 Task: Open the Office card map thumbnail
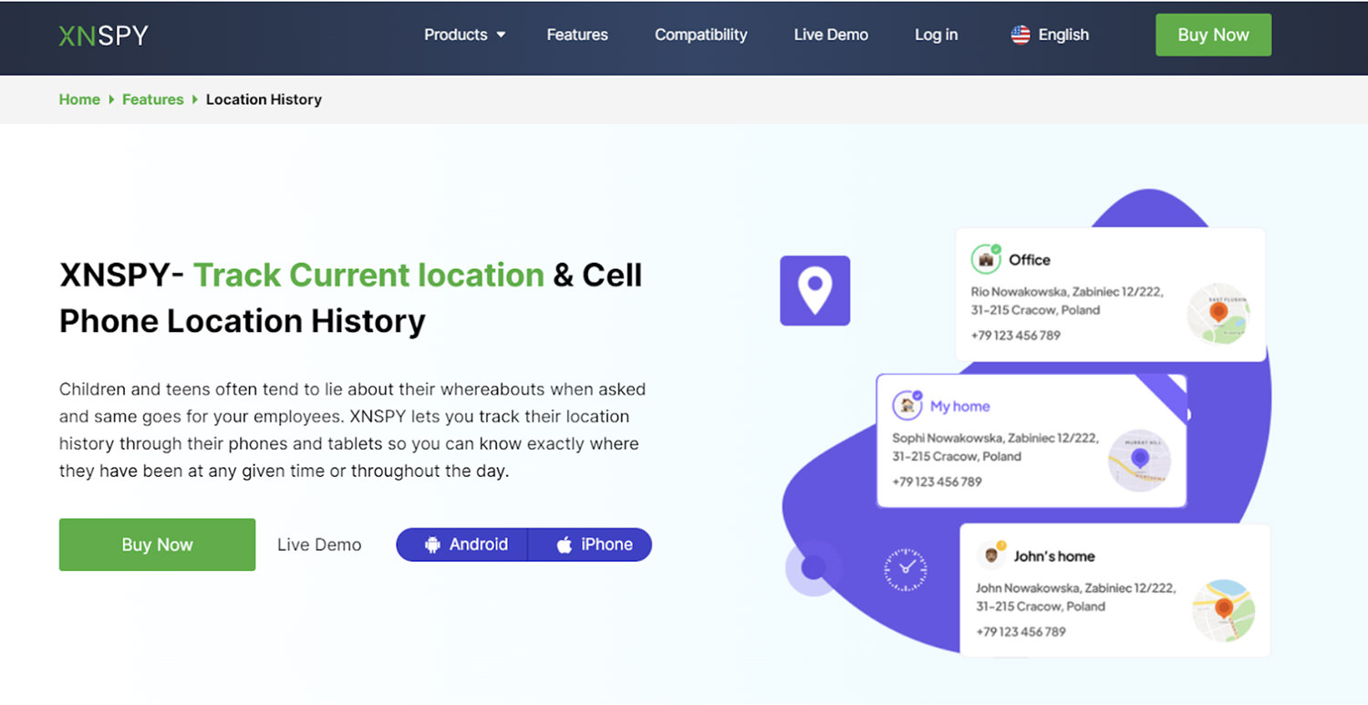point(1218,313)
